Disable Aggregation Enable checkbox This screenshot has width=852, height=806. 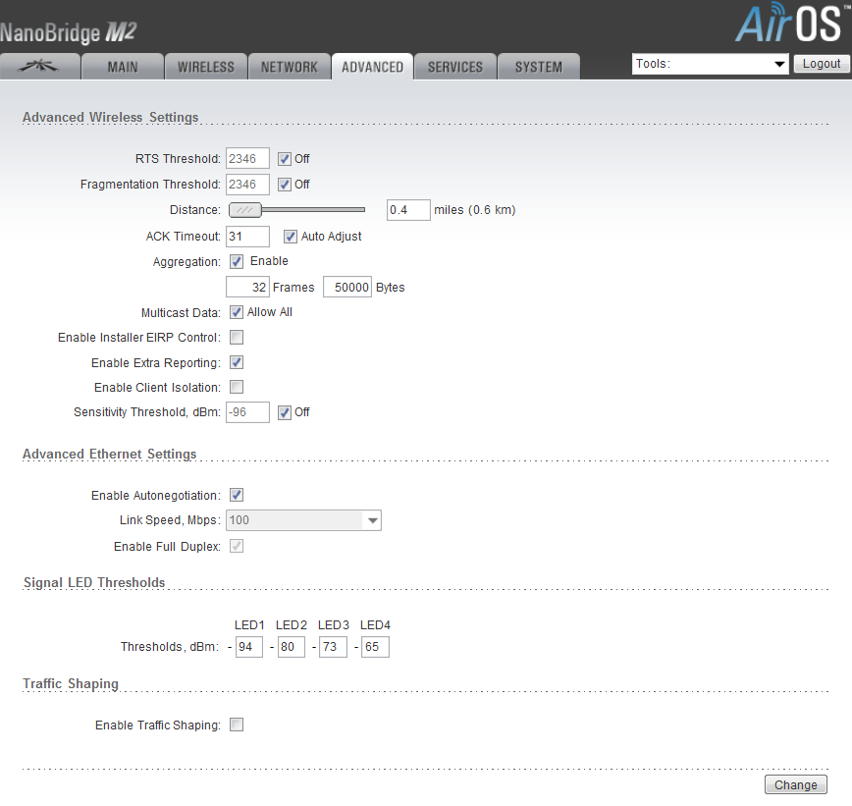237,261
